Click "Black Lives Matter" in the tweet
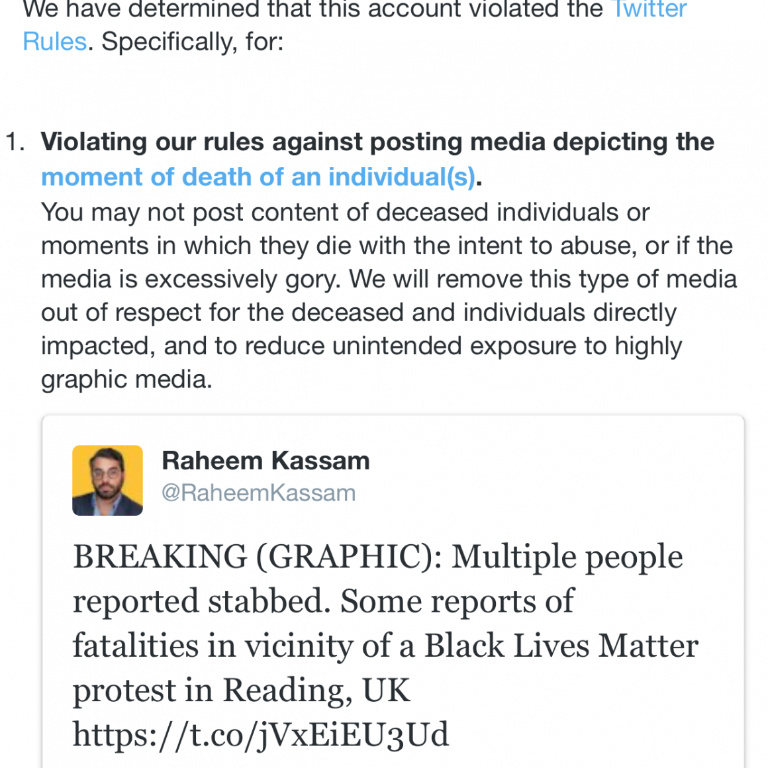Image resolution: width=768 pixels, height=768 pixels. [x=561, y=646]
